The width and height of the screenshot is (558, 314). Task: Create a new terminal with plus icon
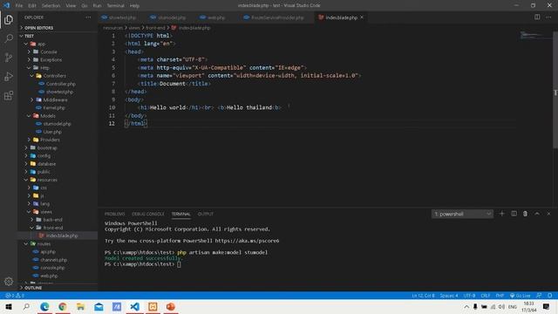(502, 214)
